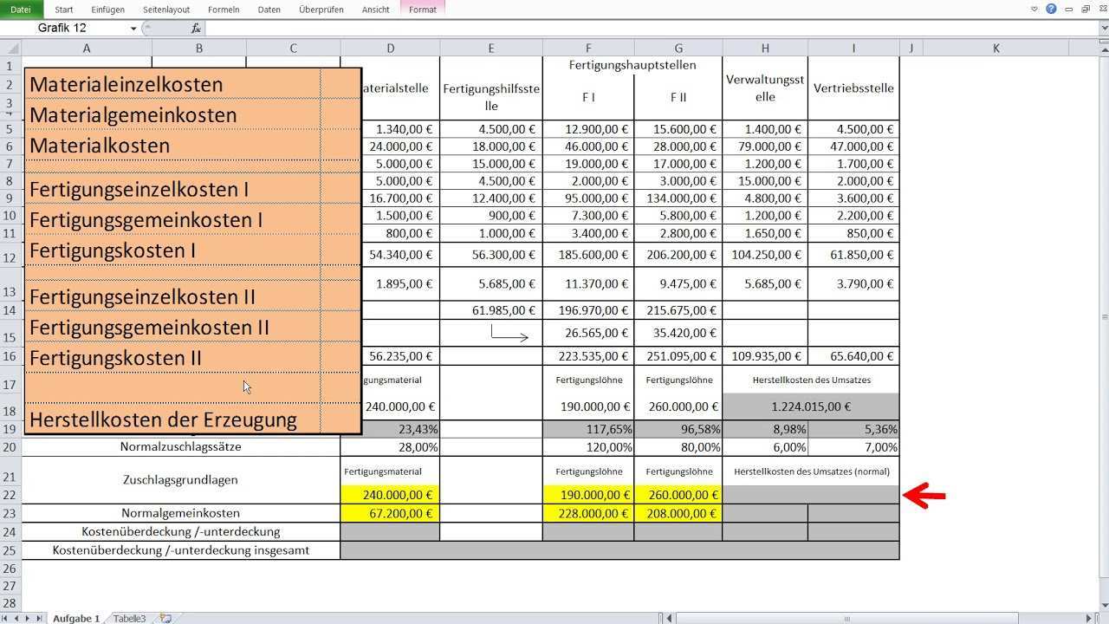
Task: Open the Seitenlayout ribbon tab
Action: (x=166, y=10)
